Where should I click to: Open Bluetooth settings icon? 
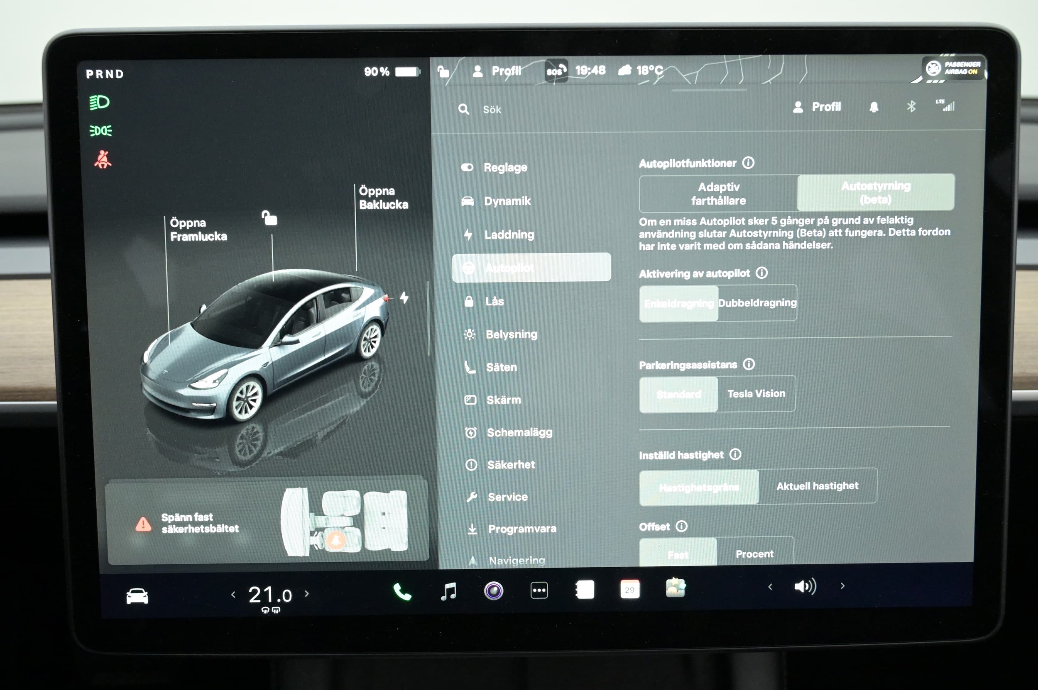pyautogui.click(x=911, y=106)
